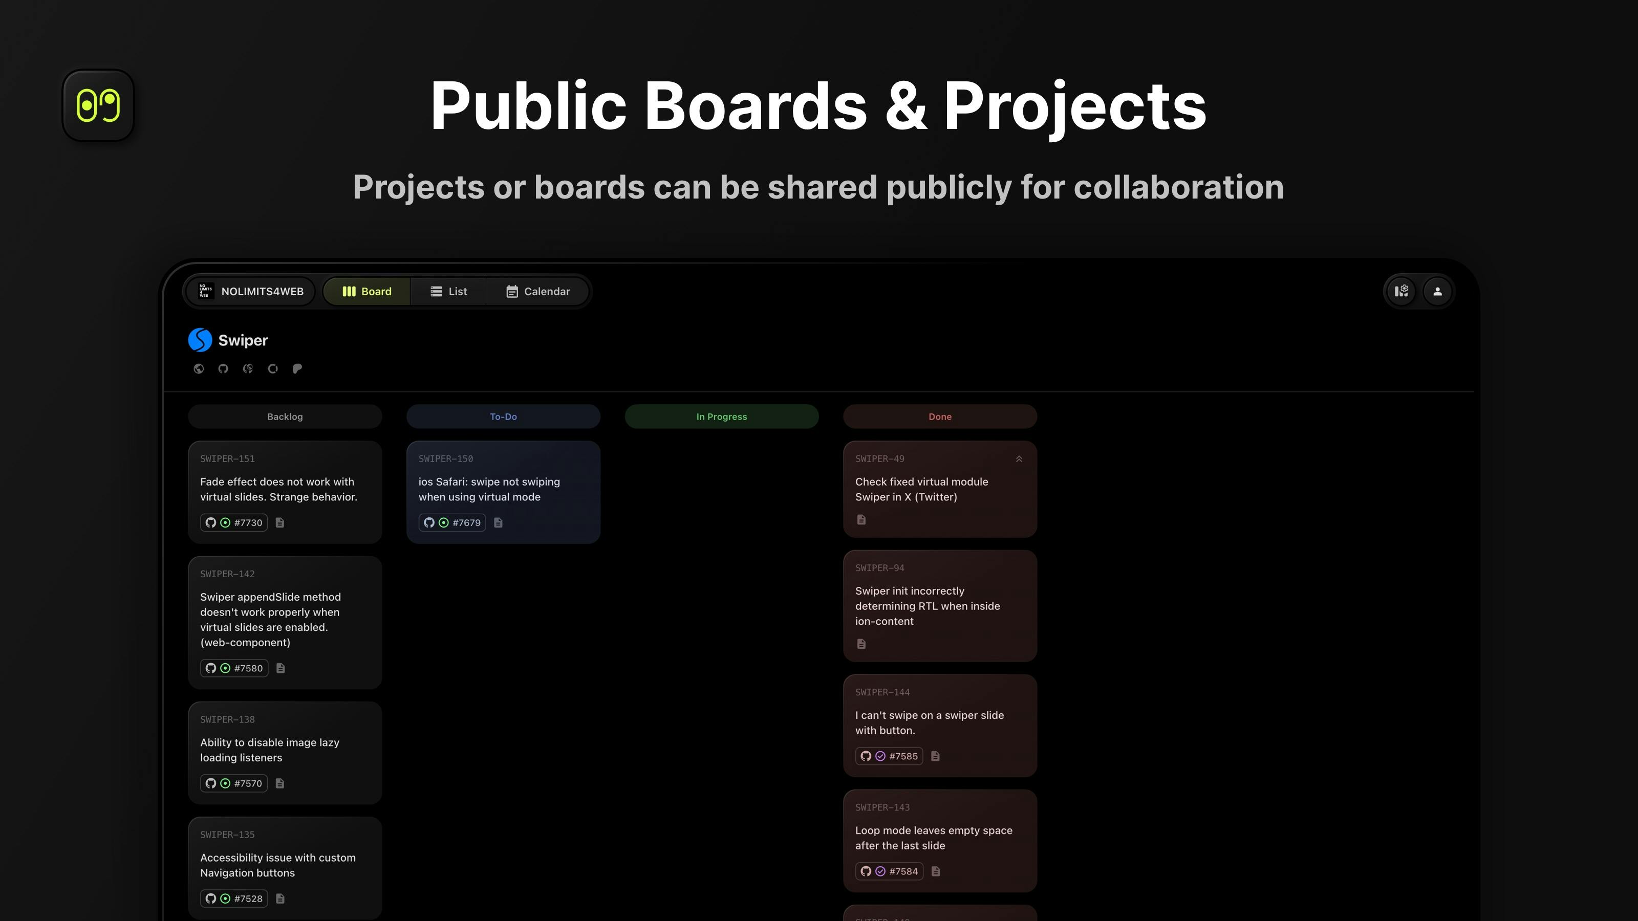Switch to the List view tab
This screenshot has height=921, width=1638.
(448, 291)
